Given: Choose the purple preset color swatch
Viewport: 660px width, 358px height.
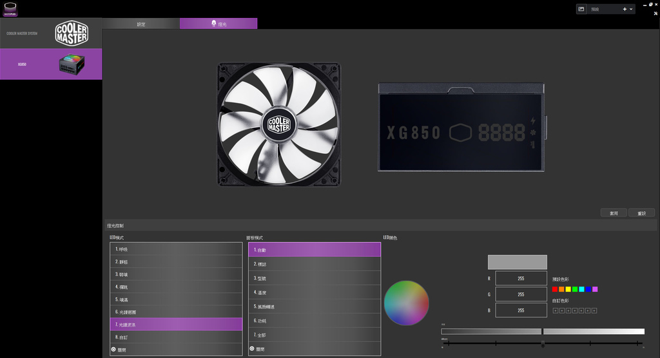Looking at the screenshot, I should pyautogui.click(x=595, y=290).
